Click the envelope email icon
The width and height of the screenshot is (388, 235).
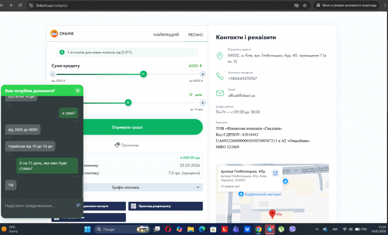(x=220, y=93)
